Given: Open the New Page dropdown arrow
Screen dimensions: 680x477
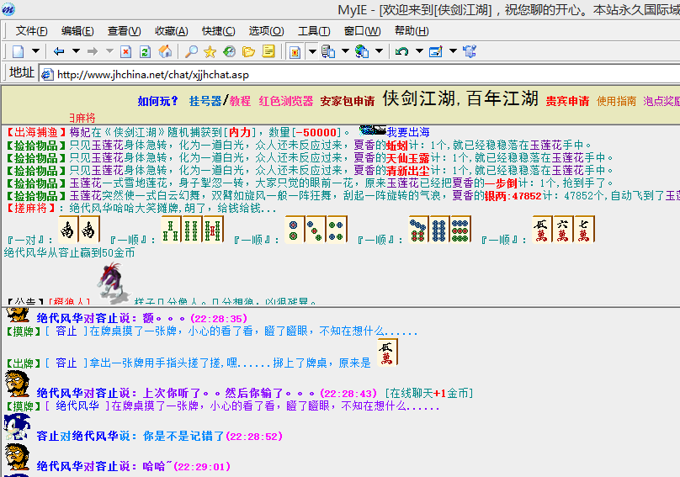Looking at the screenshot, I should 35,51.
